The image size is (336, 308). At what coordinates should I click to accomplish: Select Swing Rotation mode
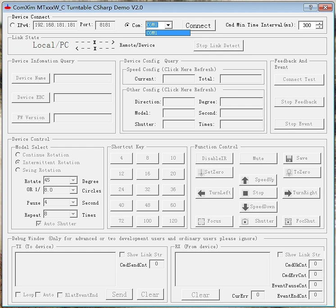click(x=18, y=170)
